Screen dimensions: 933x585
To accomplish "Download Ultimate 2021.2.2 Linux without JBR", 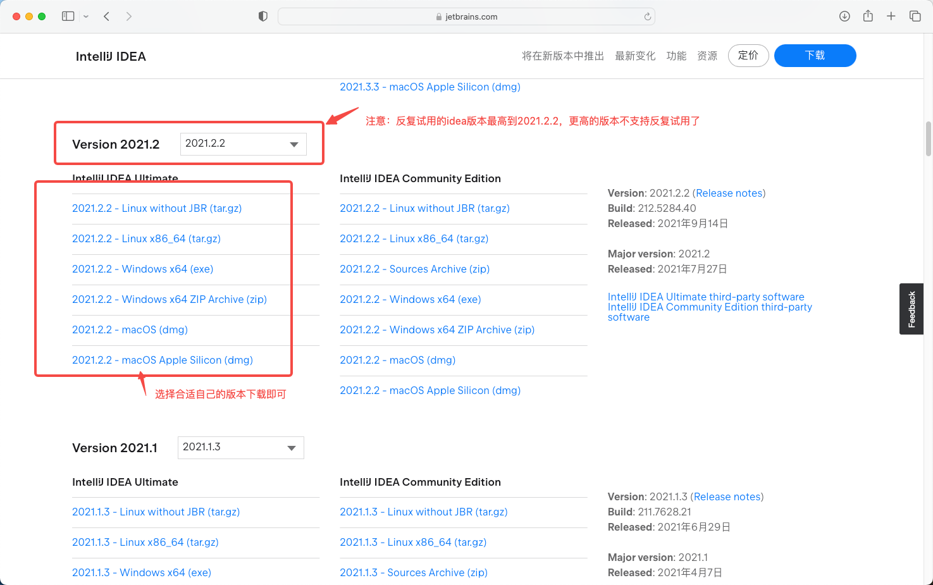I will 157,208.
